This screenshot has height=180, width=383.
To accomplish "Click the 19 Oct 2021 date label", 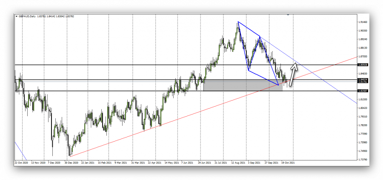I will click(x=289, y=163).
